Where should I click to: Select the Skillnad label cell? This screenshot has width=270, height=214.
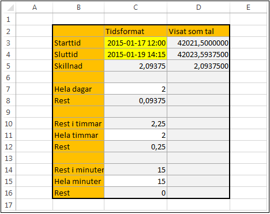[78, 66]
